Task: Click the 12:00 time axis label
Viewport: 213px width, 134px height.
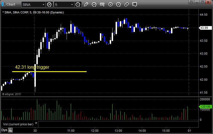Action: [95, 131]
